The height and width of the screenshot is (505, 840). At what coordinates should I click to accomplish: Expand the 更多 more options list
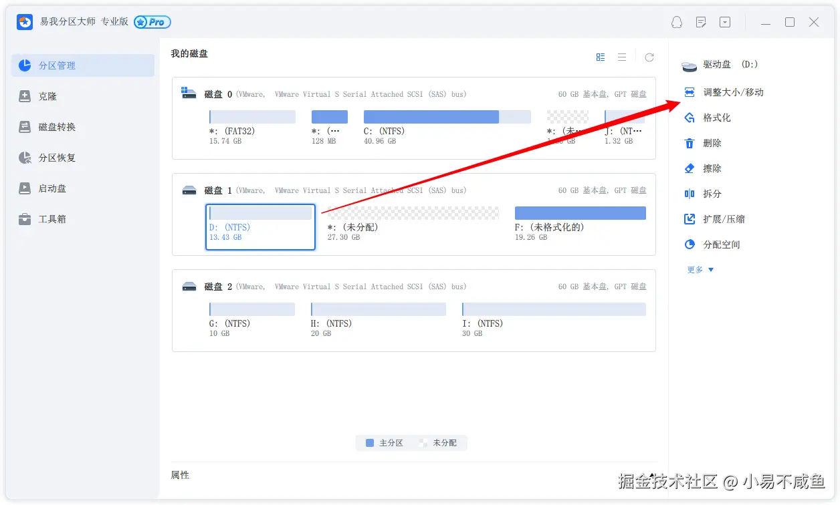[700, 270]
